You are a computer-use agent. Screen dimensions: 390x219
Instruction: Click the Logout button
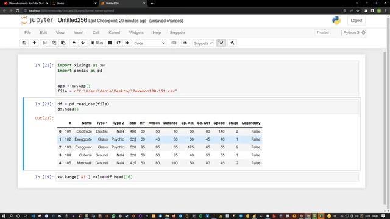click(356, 21)
